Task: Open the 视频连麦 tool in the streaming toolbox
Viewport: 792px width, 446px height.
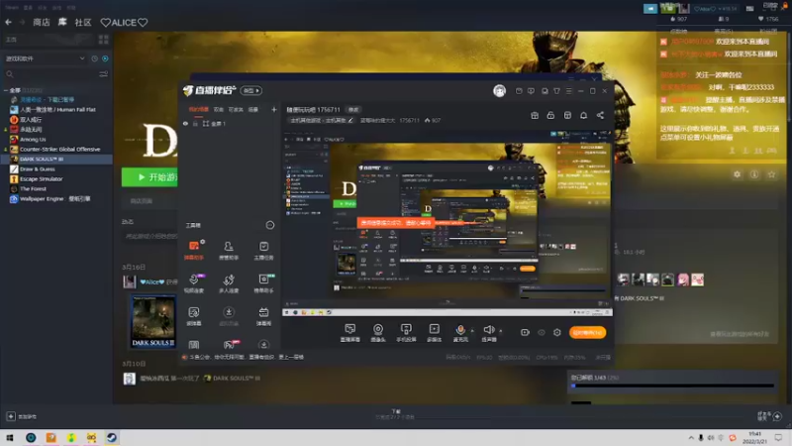Action: point(194,283)
